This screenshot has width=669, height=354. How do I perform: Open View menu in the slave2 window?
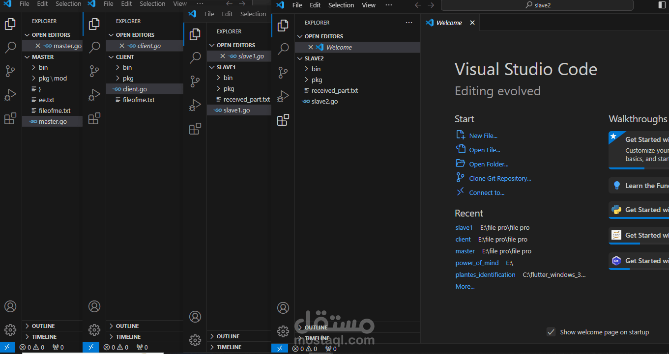tap(369, 5)
